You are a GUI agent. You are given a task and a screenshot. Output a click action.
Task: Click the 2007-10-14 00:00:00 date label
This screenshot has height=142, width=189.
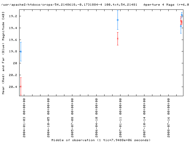144,118
